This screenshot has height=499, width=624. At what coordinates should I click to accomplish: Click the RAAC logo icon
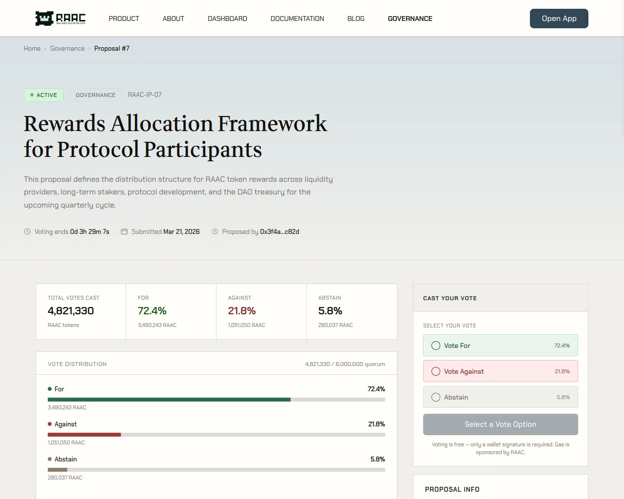(44, 19)
